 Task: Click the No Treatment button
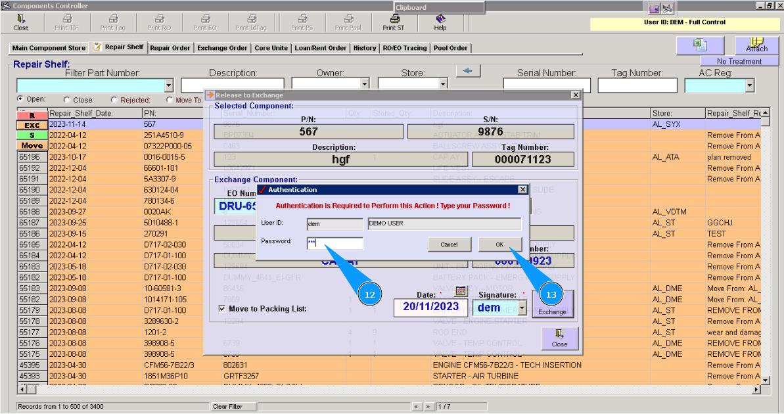click(x=739, y=61)
